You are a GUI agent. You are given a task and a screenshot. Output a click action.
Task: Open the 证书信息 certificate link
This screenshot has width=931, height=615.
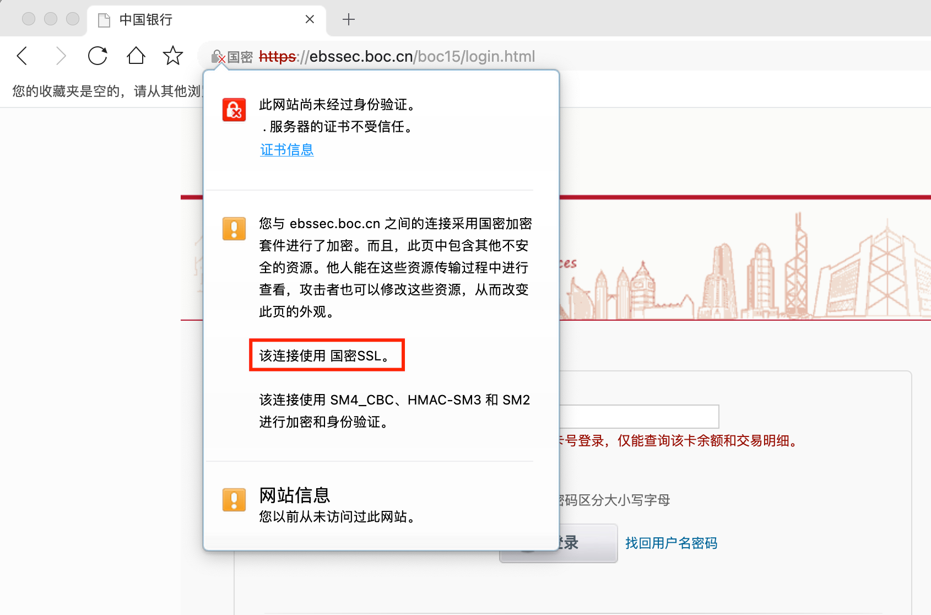(x=286, y=150)
